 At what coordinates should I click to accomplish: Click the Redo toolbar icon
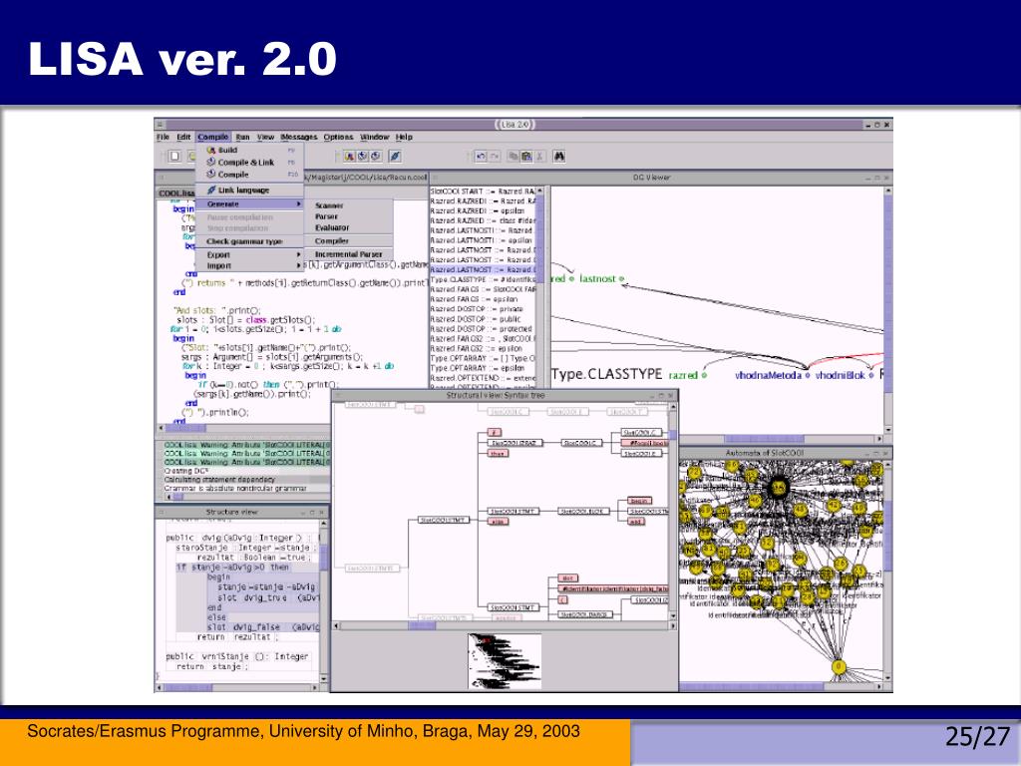click(x=495, y=156)
